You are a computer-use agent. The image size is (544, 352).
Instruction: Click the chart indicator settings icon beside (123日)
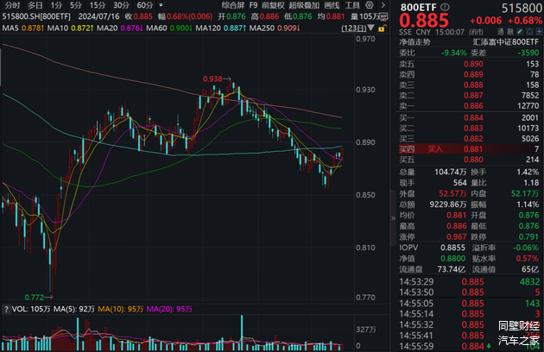pos(372,29)
